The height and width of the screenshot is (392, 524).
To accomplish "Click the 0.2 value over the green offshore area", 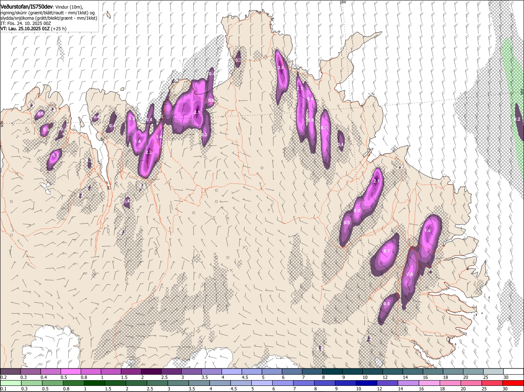I will [x=517, y=119].
